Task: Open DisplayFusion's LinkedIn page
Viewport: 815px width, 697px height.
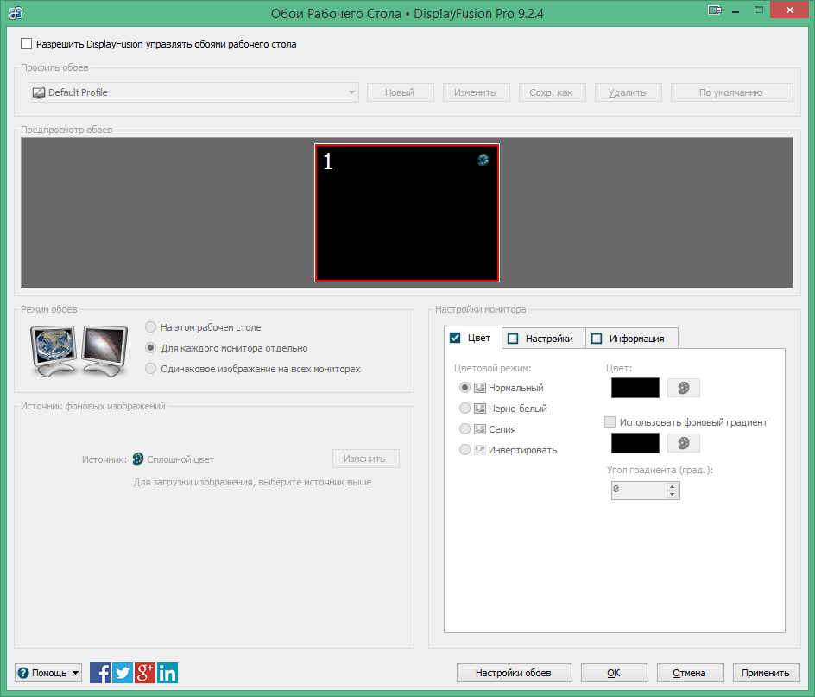Action: coord(167,672)
